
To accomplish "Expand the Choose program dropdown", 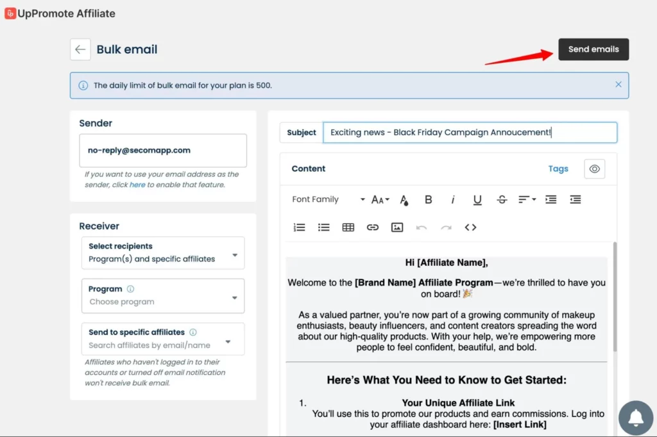I will (x=163, y=296).
